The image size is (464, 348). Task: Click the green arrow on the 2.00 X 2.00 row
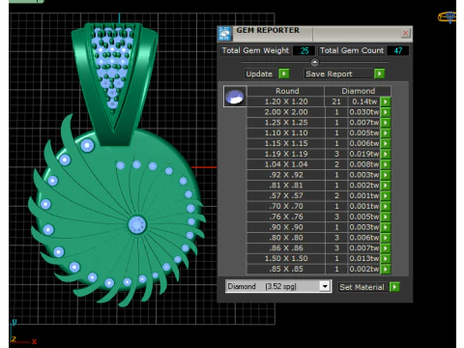click(386, 112)
